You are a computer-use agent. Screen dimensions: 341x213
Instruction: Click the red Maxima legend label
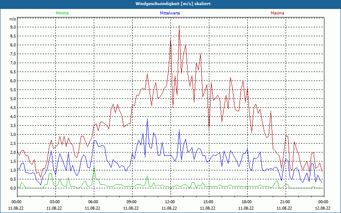[x=277, y=13]
